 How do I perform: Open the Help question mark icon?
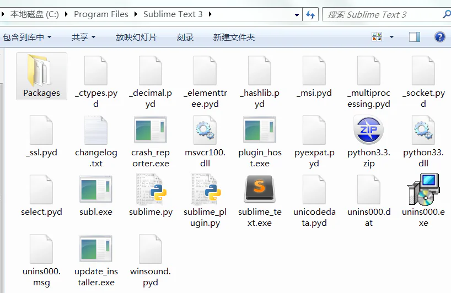tap(440, 37)
